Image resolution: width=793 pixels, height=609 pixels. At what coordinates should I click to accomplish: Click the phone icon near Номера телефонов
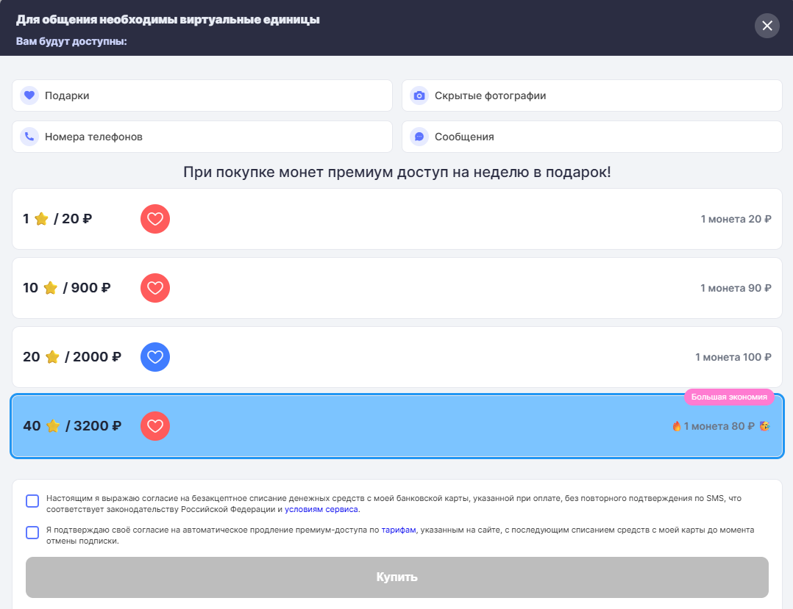point(29,137)
